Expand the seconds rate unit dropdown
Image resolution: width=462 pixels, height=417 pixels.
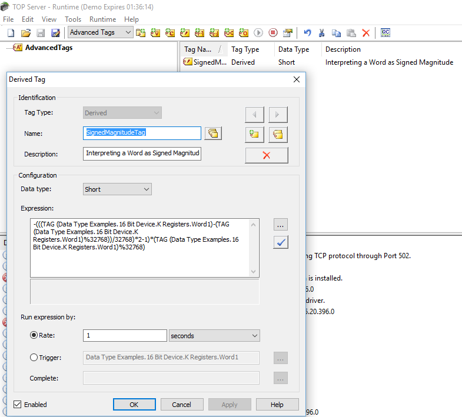tap(214, 336)
